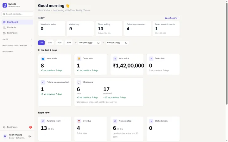This screenshot has height=142, width=228.
Task: Click the "Right now" heading
Action: click(44, 113)
